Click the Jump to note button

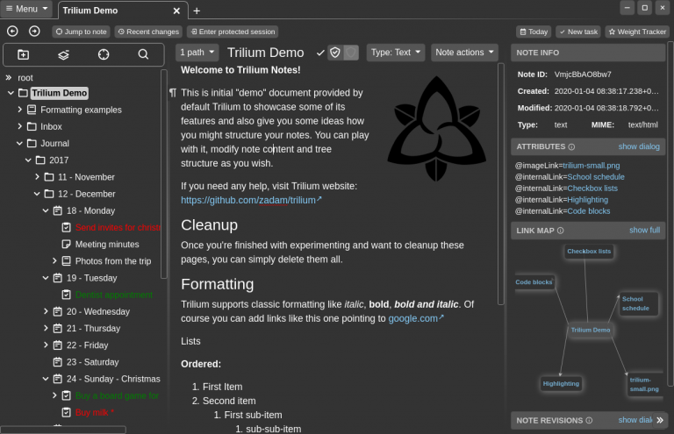click(x=82, y=32)
